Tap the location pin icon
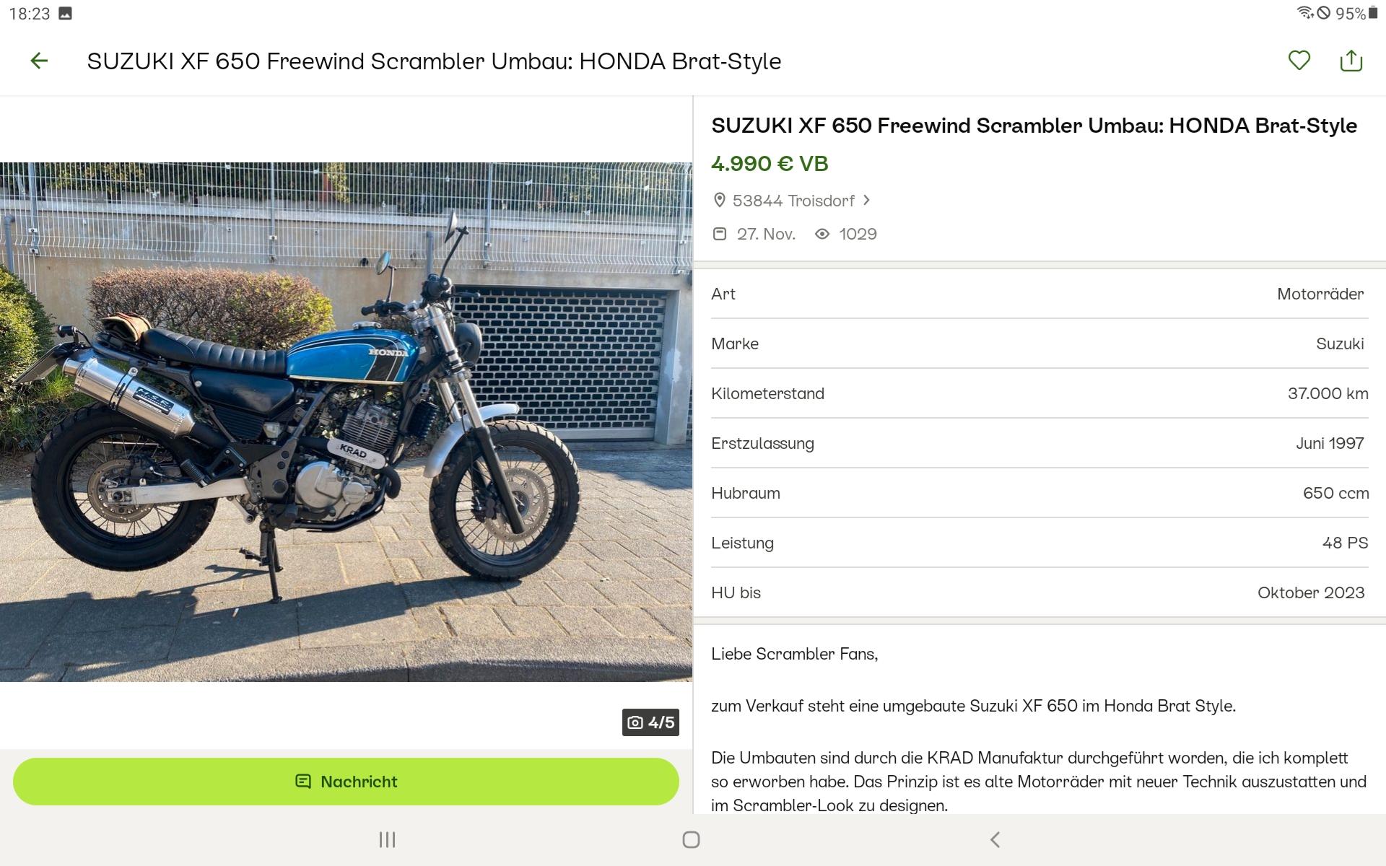1386x866 pixels. tap(719, 200)
